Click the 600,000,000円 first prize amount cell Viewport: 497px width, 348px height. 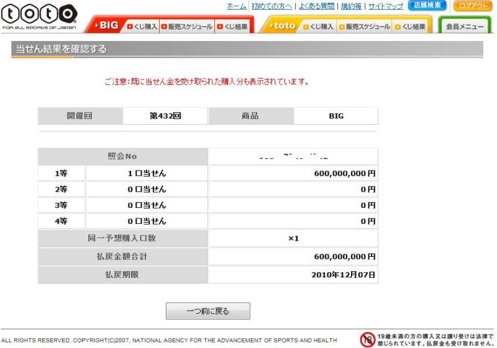(x=293, y=174)
